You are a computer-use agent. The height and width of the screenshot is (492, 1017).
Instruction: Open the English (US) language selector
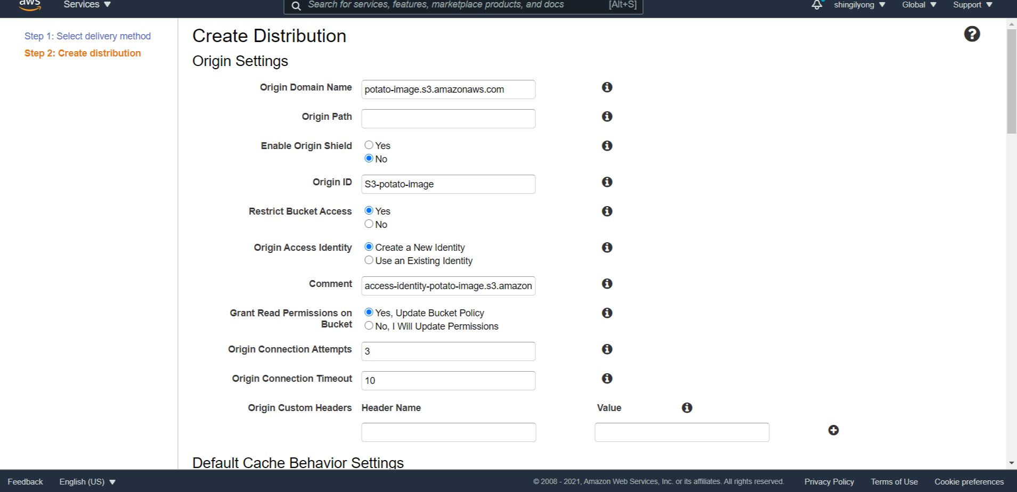(87, 482)
